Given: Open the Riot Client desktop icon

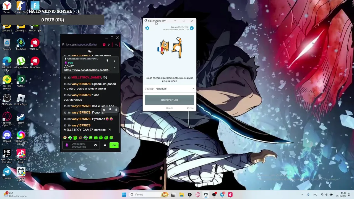Looking at the screenshot, I should (x=35, y=63).
